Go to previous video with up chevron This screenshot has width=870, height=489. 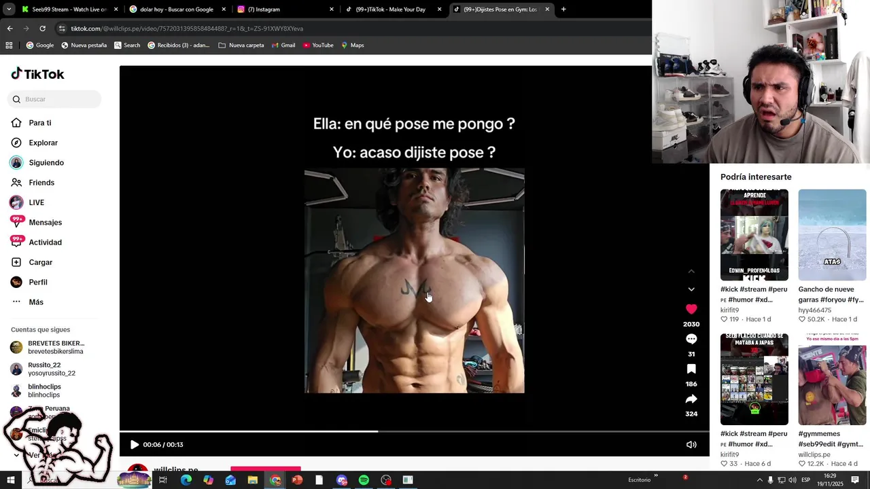point(691,271)
